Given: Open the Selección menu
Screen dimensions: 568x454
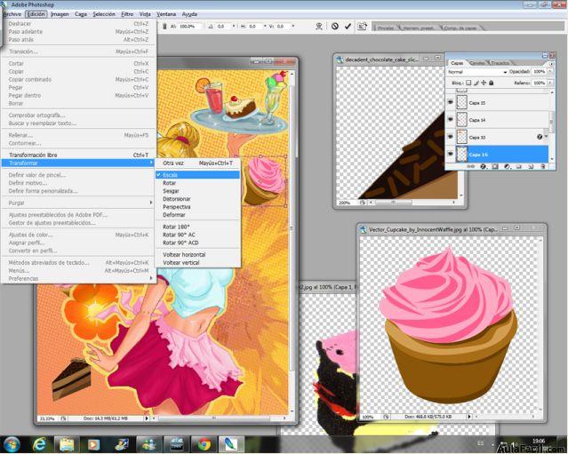Looking at the screenshot, I should (104, 14).
